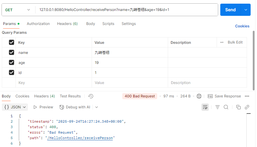This screenshot has height=147, width=257.
Task: Click the Bulk Edit button
Action: [235, 42]
